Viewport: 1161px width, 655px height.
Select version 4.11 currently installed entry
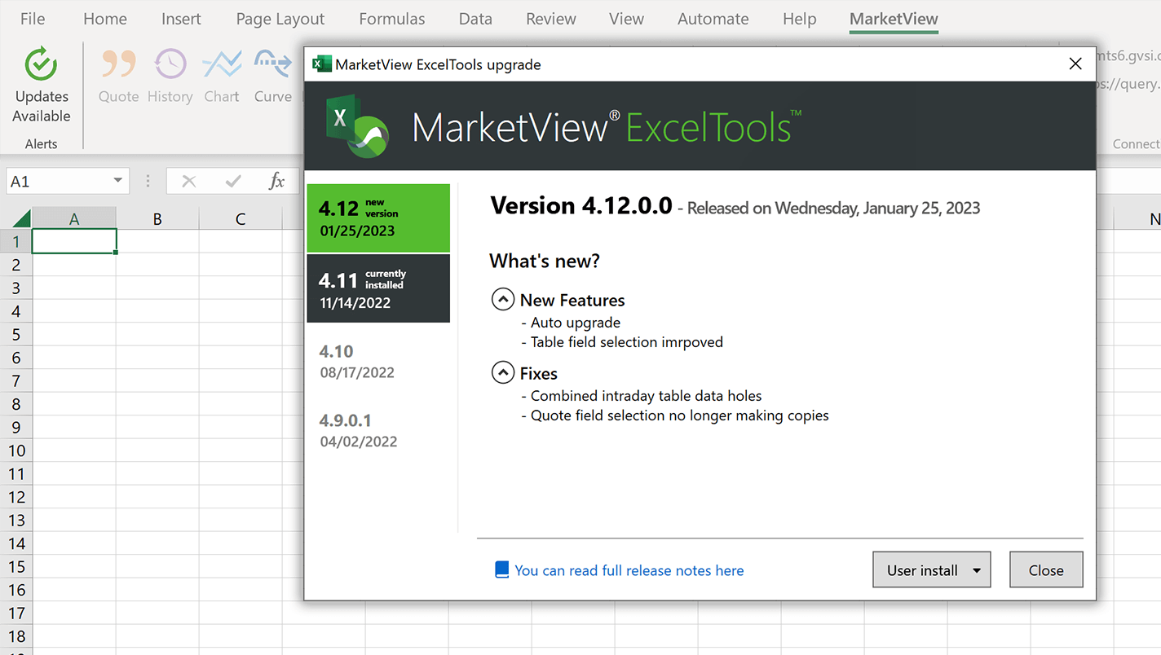pos(378,288)
